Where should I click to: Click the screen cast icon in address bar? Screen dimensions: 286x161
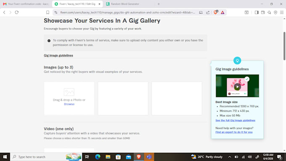[x=201, y=12]
